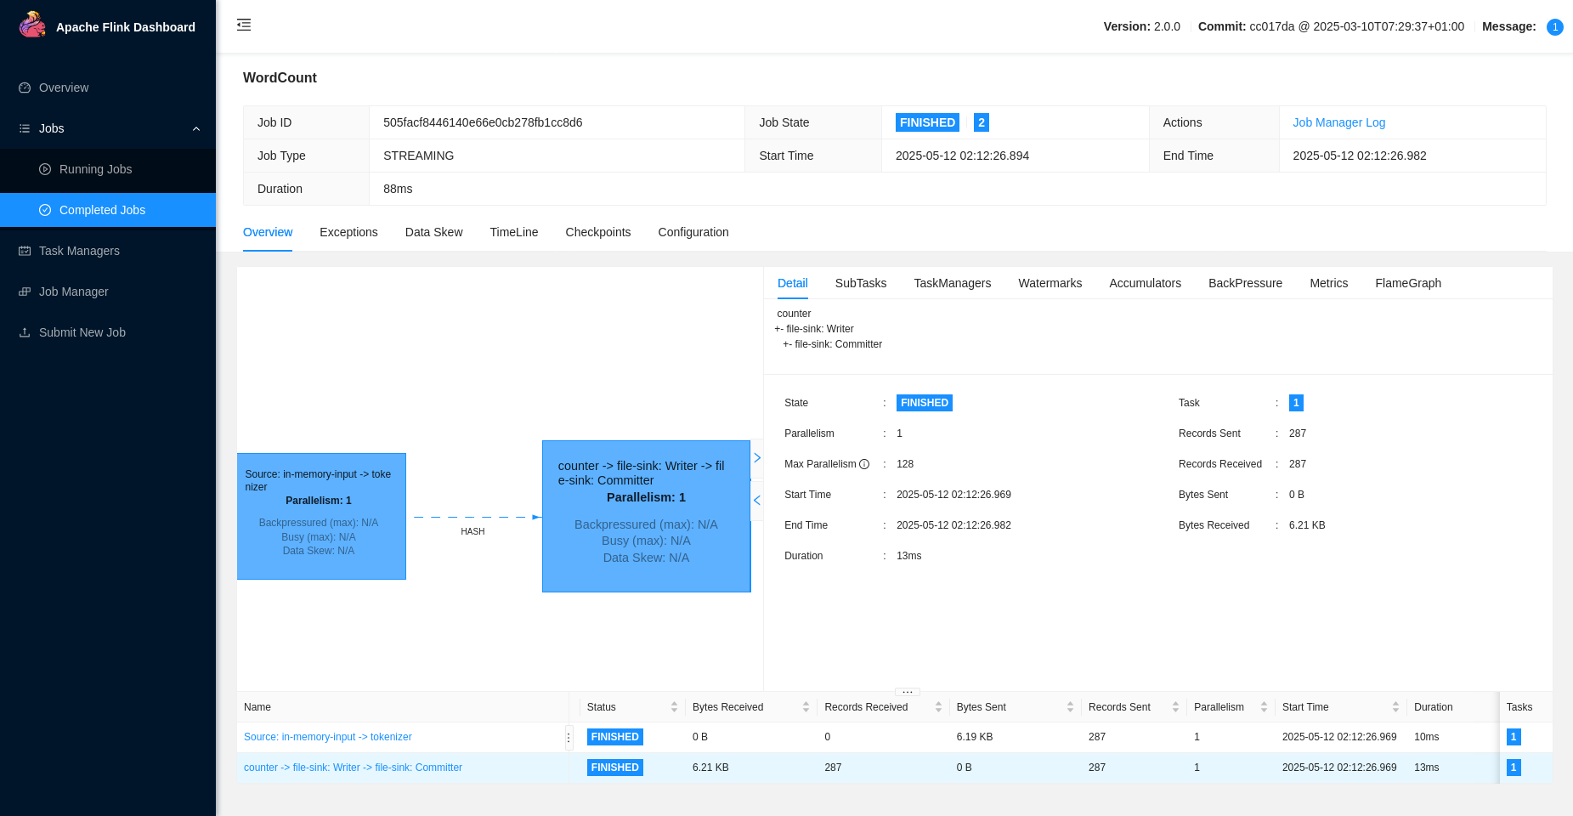Open the Configuration tab

coord(693,232)
